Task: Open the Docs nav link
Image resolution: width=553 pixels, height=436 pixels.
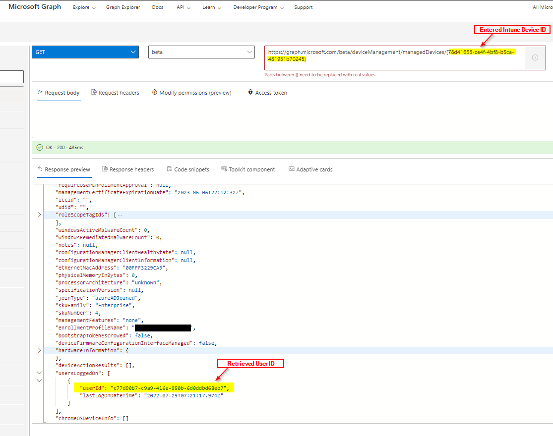Action: click(x=158, y=7)
